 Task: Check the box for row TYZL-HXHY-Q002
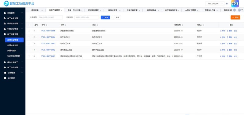click(29, 50)
